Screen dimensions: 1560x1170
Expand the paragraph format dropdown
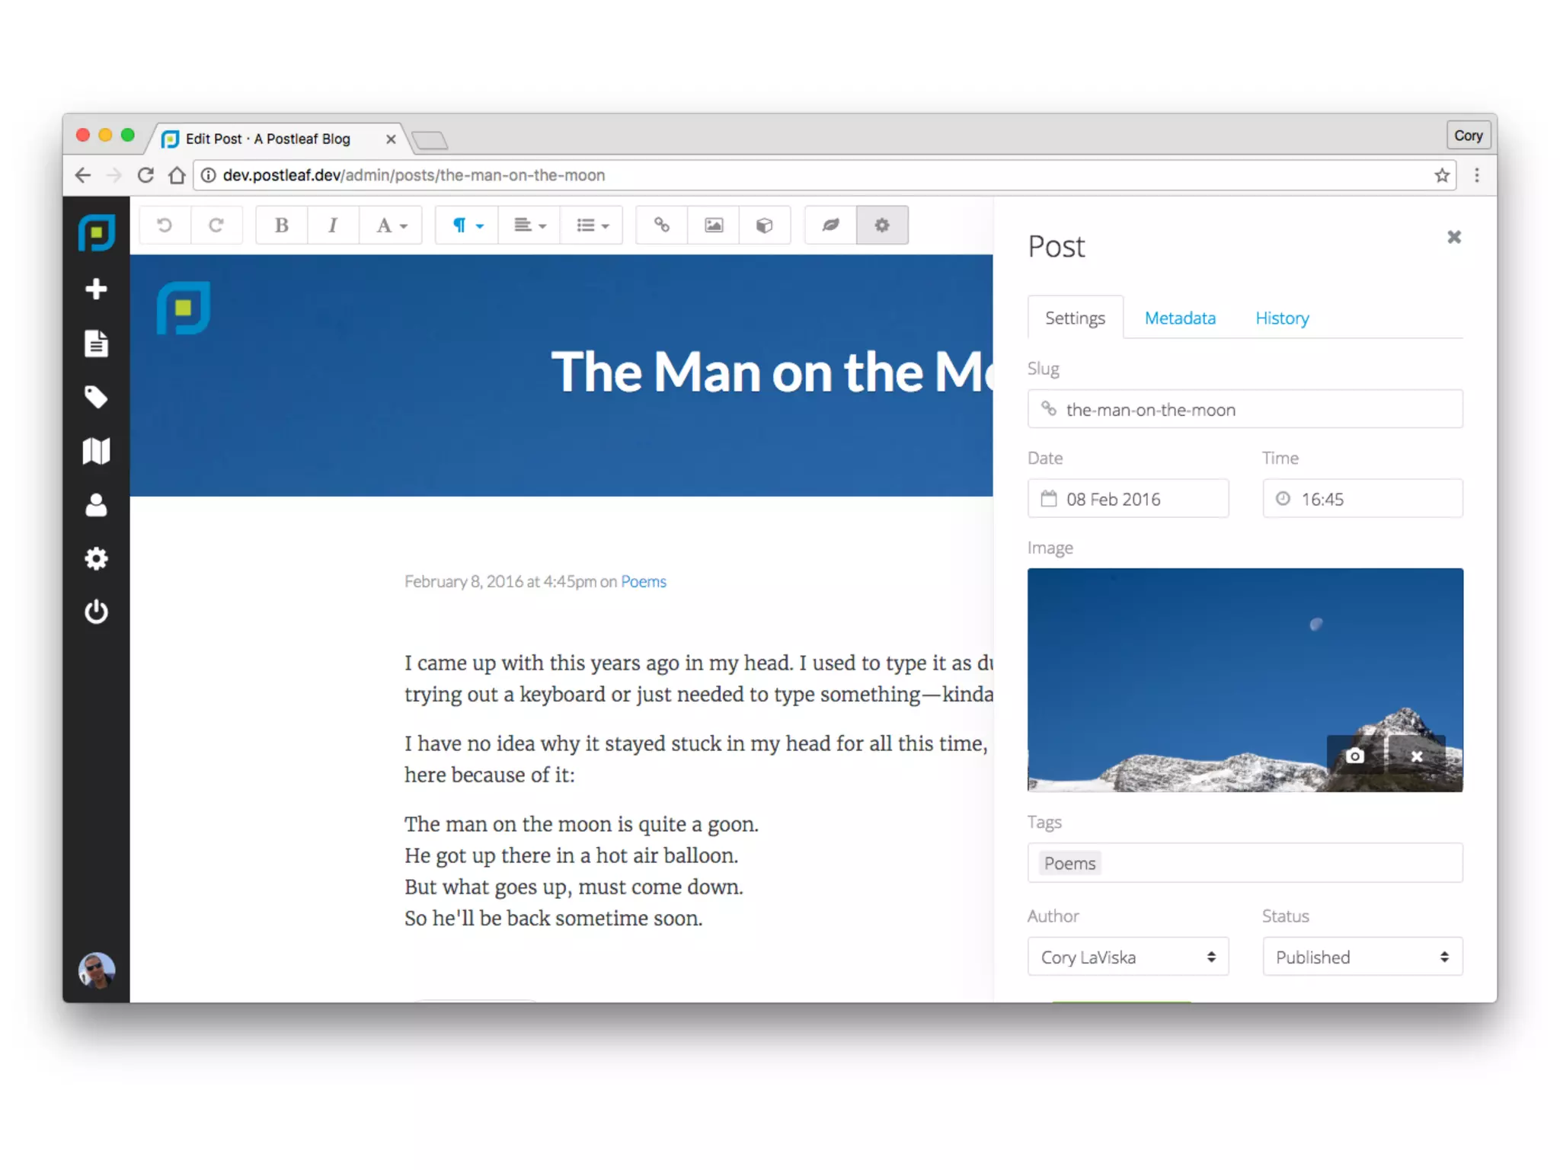tap(467, 225)
